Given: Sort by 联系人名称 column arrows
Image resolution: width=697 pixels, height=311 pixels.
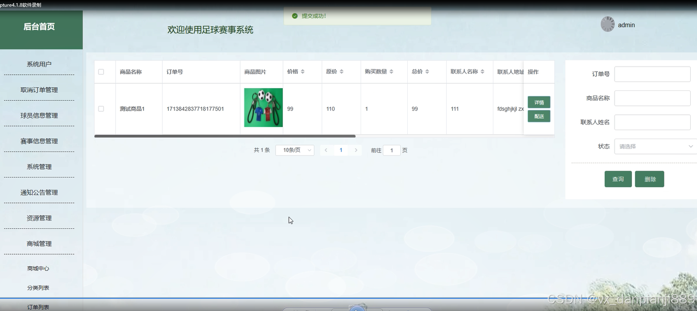Looking at the screenshot, I should (x=482, y=72).
